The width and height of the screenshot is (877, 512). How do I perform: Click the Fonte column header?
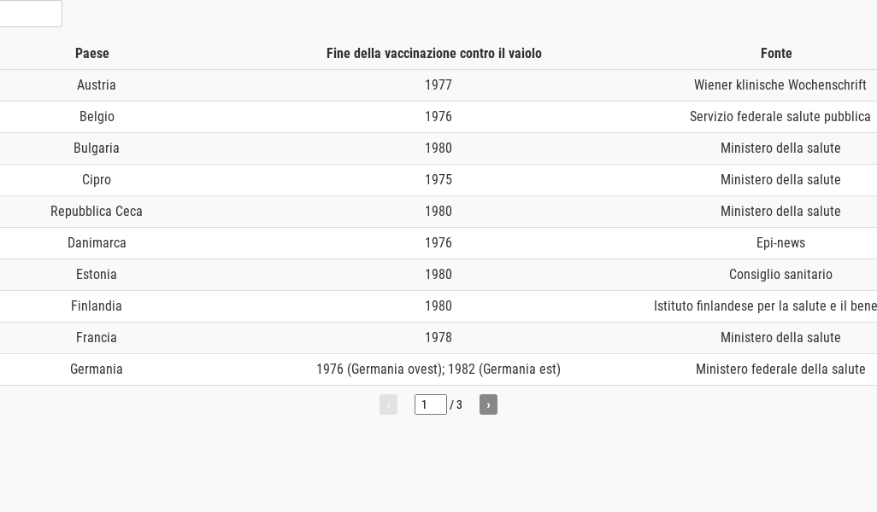[776, 54]
